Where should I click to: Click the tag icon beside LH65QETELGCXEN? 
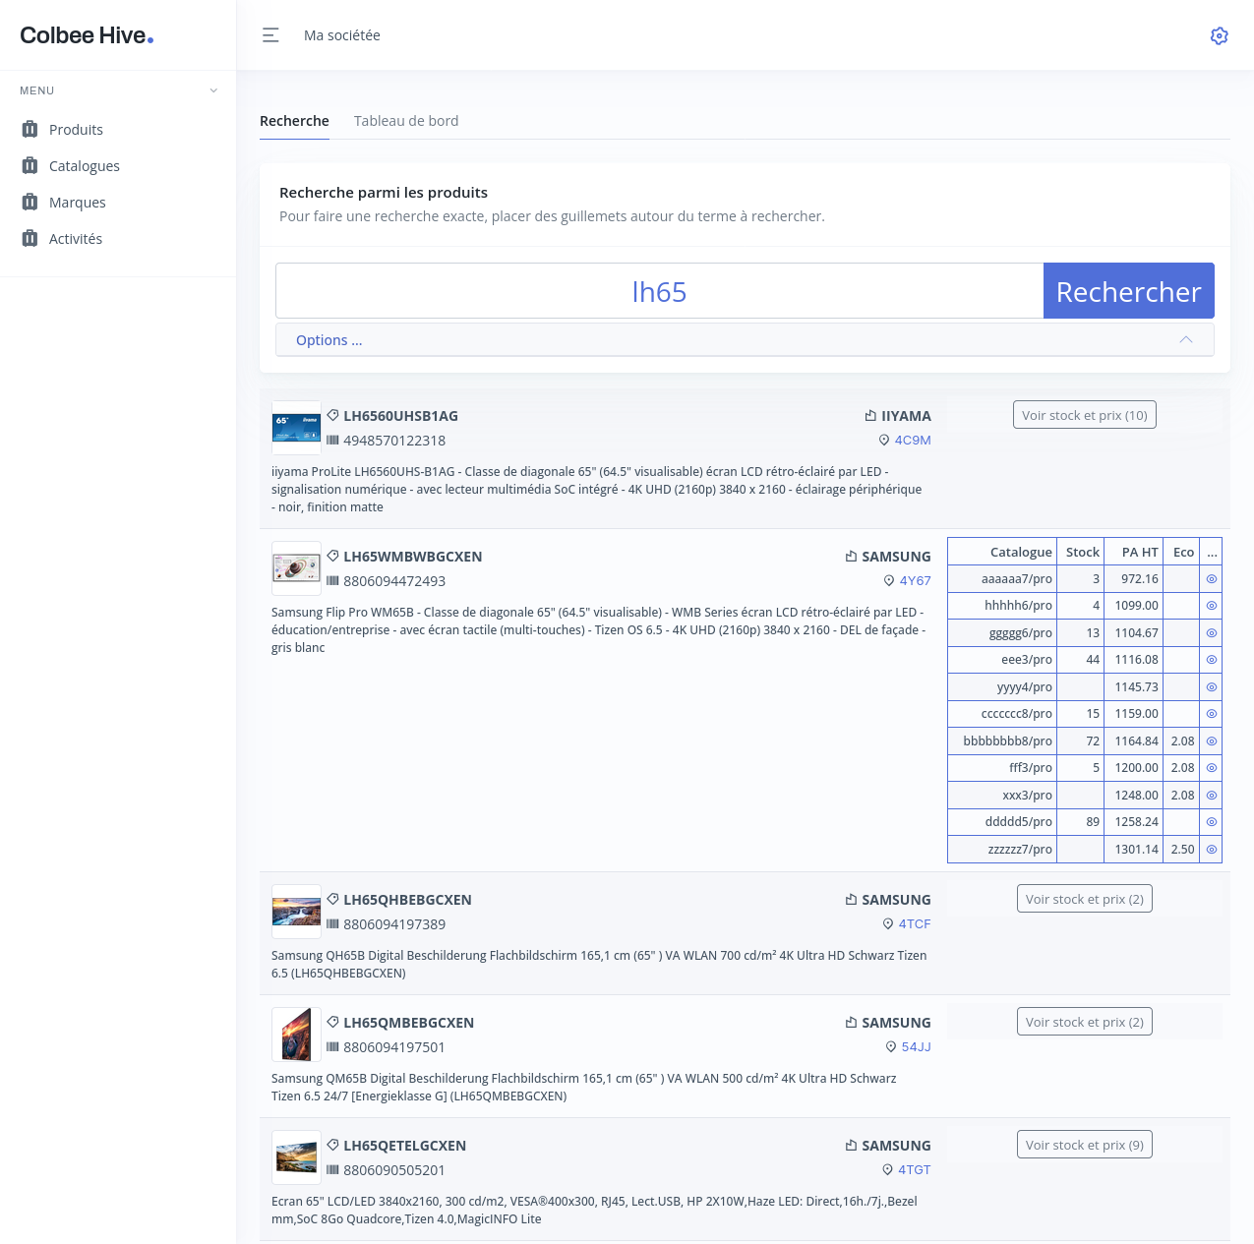coord(333,1145)
